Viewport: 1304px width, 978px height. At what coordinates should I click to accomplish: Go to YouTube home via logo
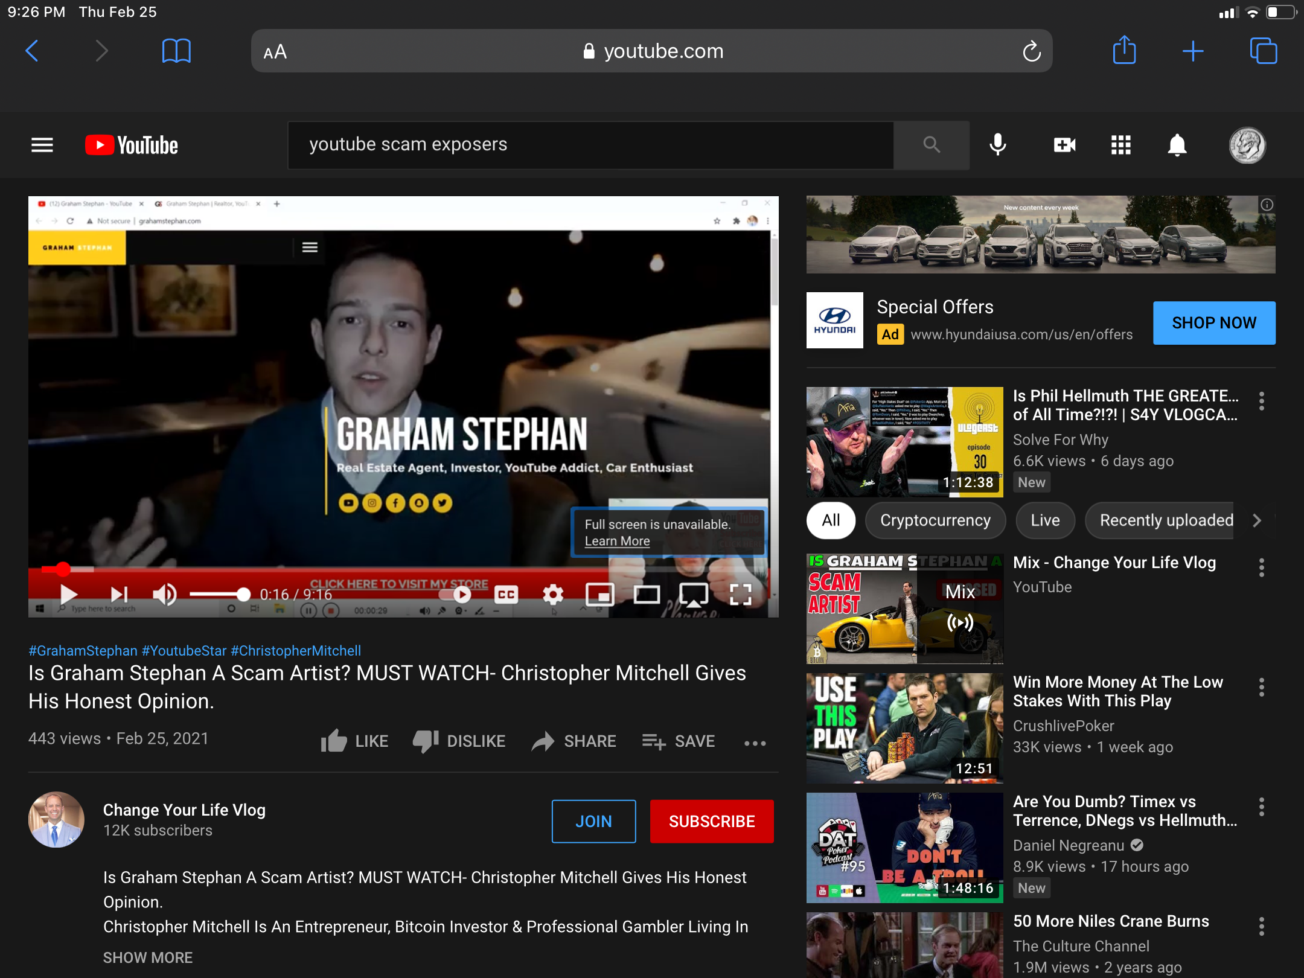pos(132,145)
